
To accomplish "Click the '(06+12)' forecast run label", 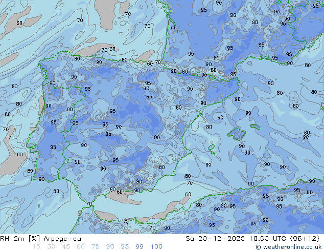I will click(x=305, y=239).
